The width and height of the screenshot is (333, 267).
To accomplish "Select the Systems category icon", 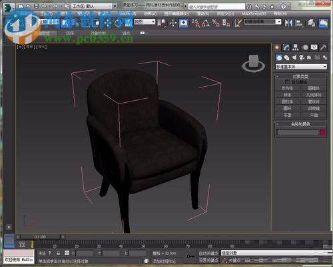I will point(325,57).
